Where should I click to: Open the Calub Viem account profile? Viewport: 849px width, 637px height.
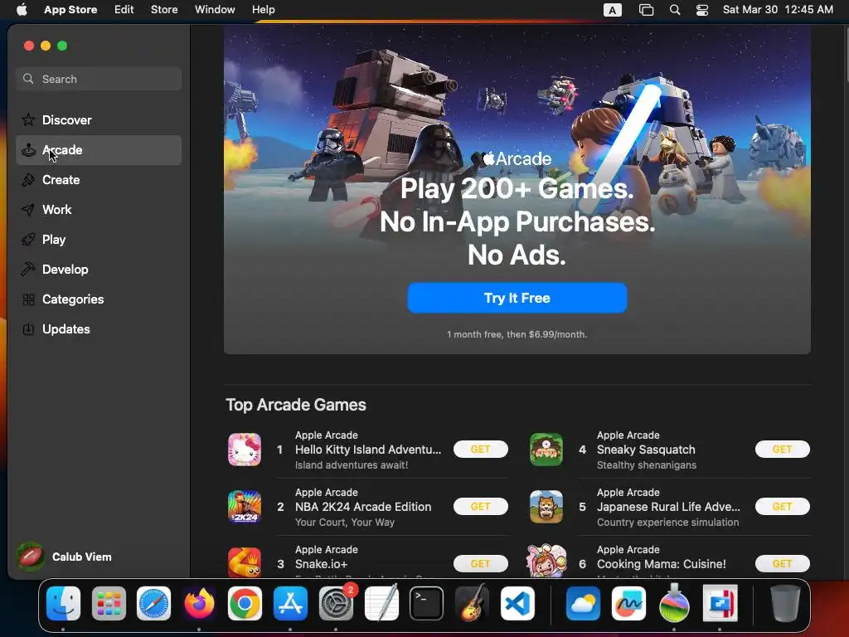coord(65,557)
